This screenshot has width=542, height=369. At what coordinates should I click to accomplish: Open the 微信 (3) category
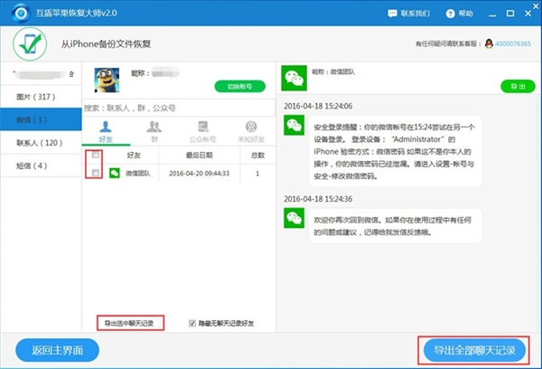tap(42, 119)
